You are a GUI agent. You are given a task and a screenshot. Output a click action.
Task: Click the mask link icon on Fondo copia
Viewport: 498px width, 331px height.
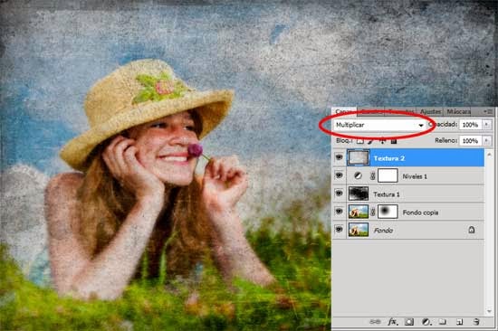pos(373,212)
